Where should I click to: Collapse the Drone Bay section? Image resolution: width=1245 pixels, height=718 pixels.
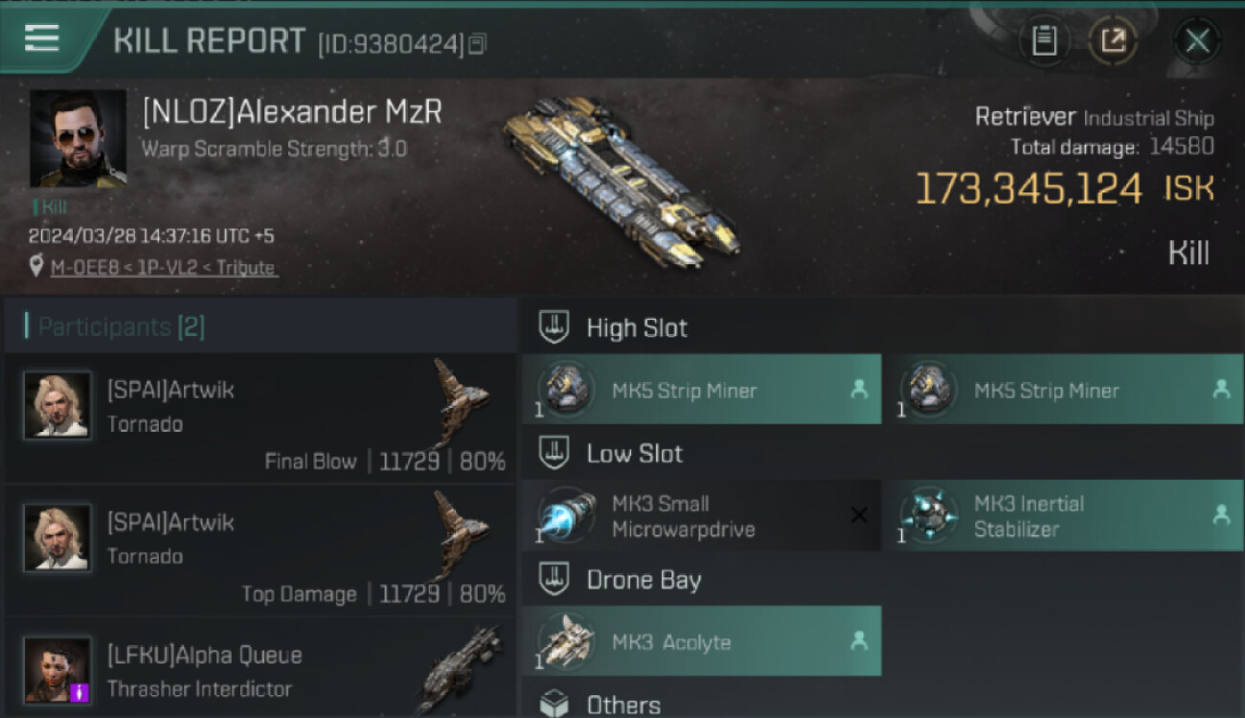pos(619,580)
